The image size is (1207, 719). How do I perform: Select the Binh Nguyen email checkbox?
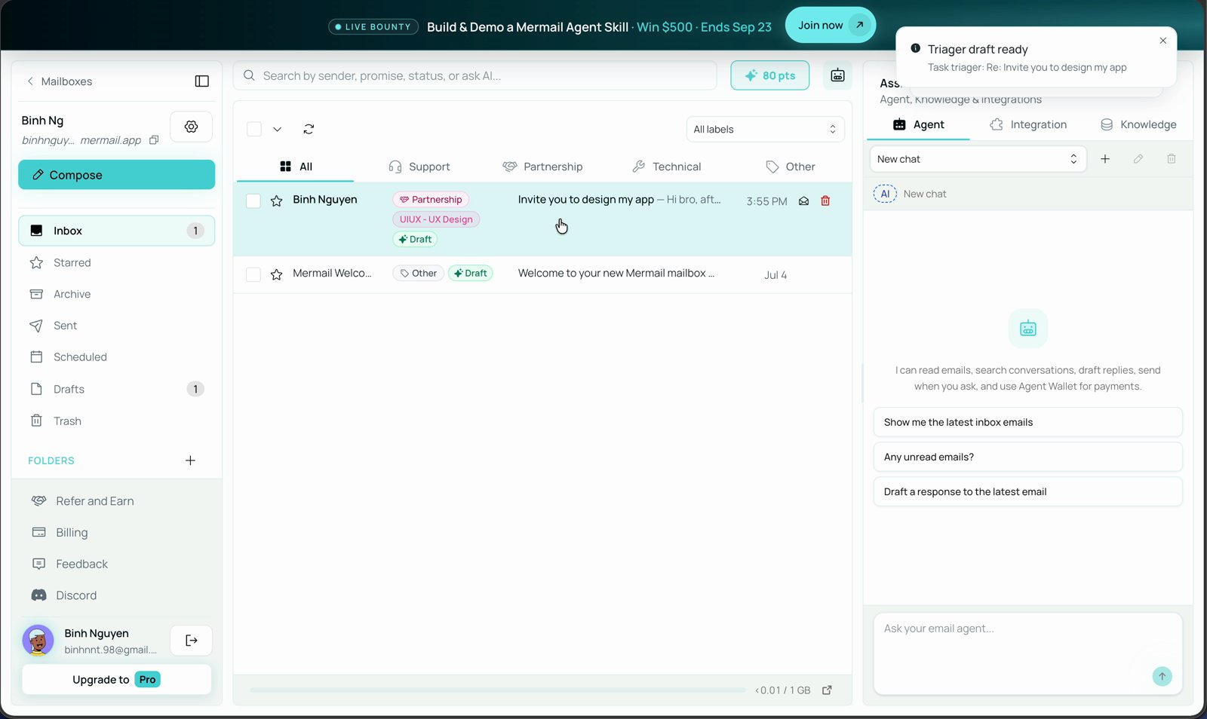(x=253, y=201)
